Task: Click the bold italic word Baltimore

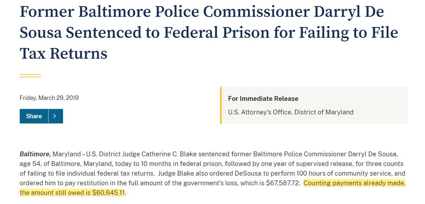Action: pos(35,154)
